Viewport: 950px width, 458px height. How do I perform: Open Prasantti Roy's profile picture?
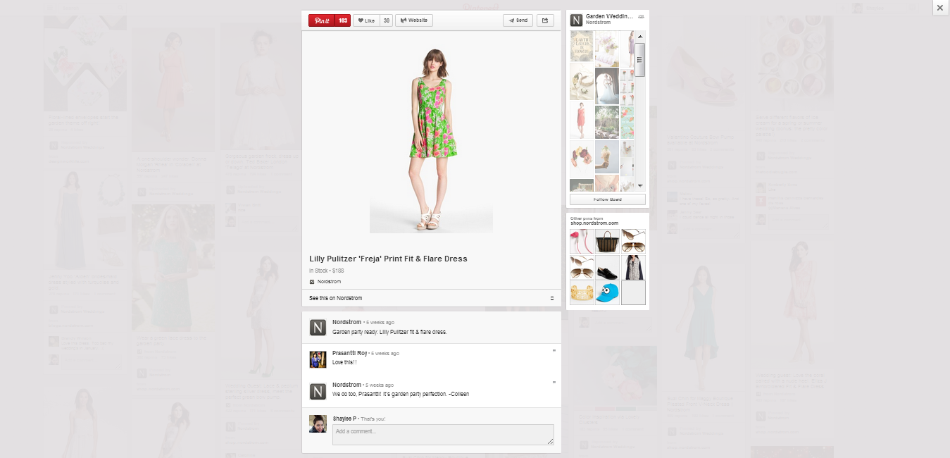(x=318, y=359)
